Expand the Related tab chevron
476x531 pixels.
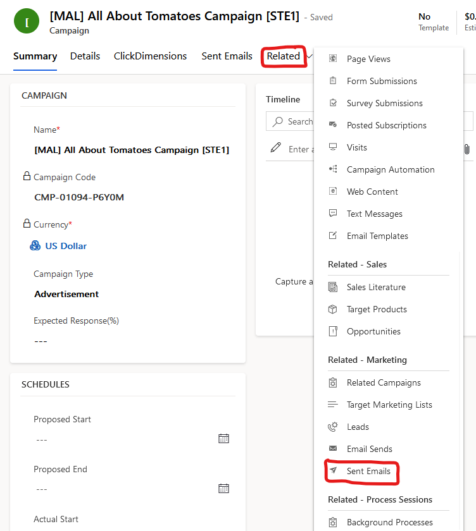[309, 56]
